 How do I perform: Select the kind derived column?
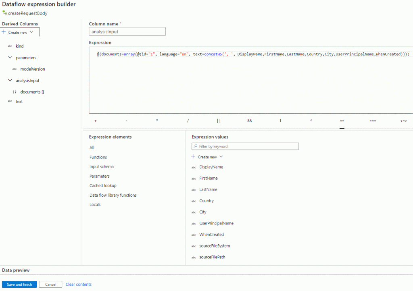pos(19,46)
